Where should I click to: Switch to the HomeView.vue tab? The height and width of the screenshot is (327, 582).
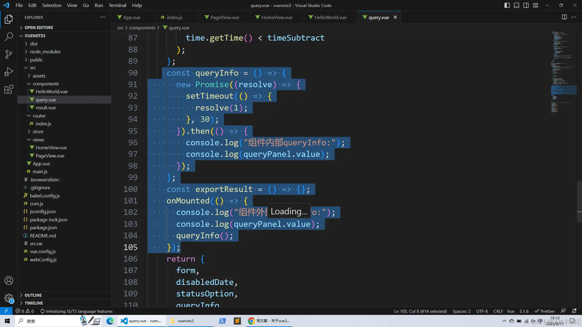tap(276, 17)
